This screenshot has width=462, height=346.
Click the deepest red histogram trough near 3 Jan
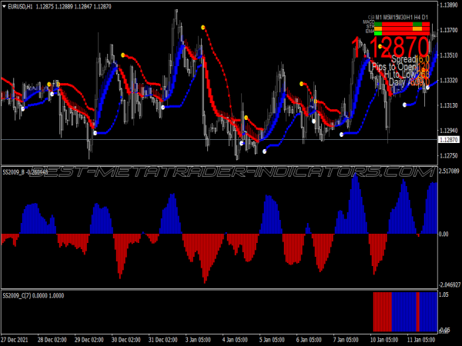[x=205, y=258]
